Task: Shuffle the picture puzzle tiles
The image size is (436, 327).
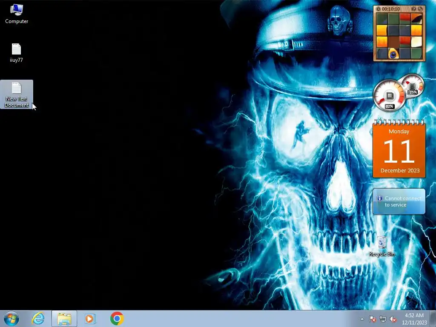Action: click(x=420, y=9)
